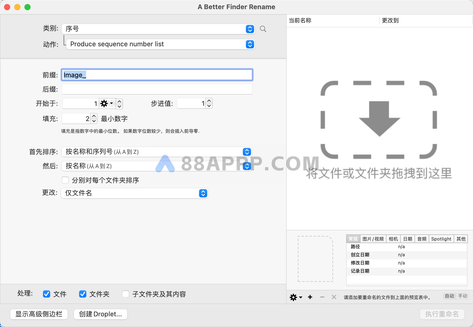Image resolution: width=473 pixels, height=327 pixels.
Task: Switch preview mode to 手动
Action: coord(463,296)
